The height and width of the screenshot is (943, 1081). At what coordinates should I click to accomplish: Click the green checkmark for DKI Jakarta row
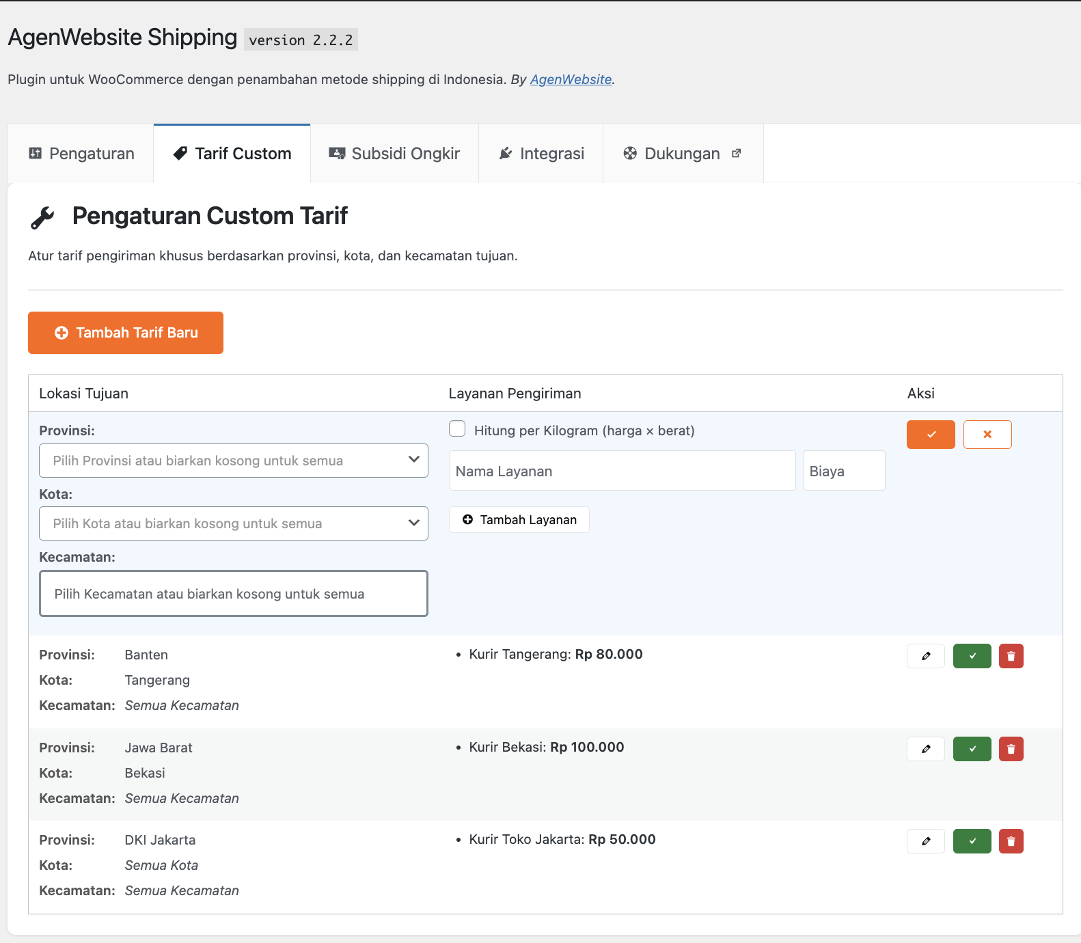pyautogui.click(x=972, y=841)
